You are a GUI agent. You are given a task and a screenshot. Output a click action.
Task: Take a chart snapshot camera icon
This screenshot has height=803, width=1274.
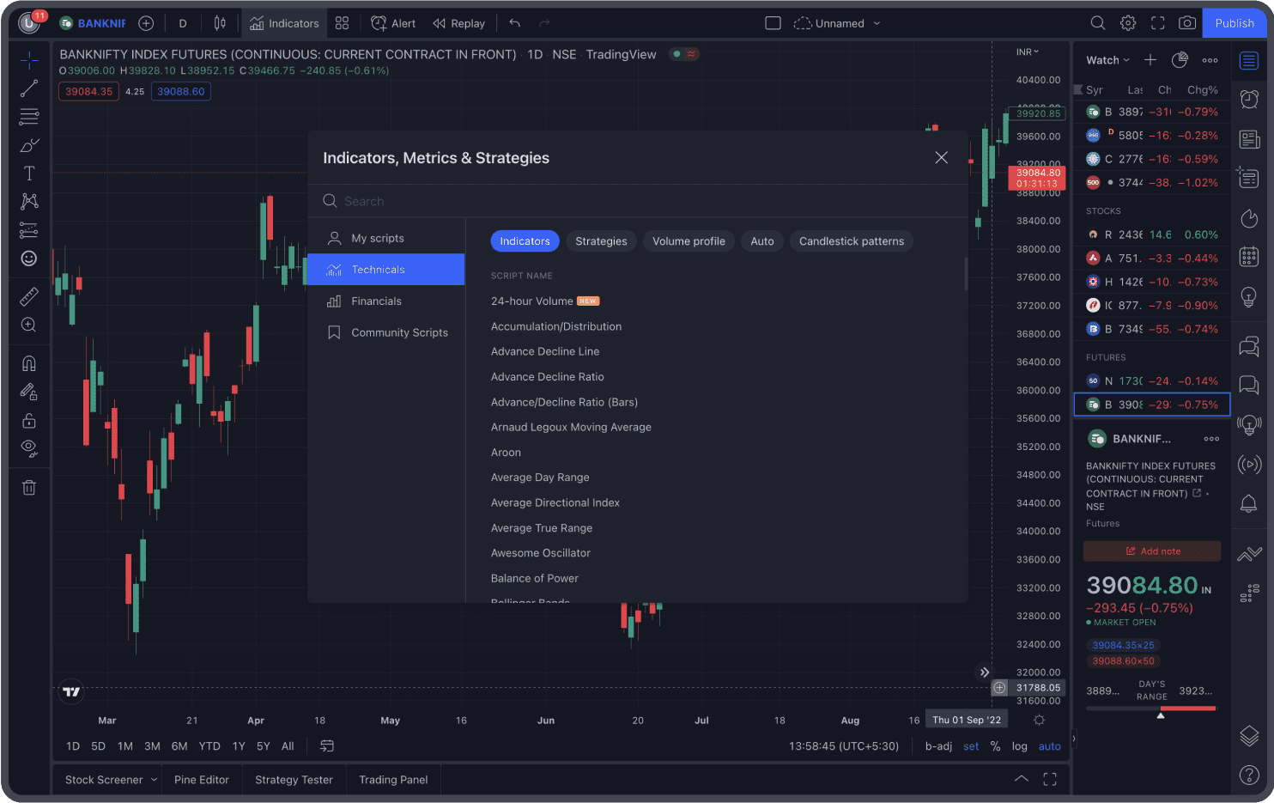click(x=1187, y=23)
